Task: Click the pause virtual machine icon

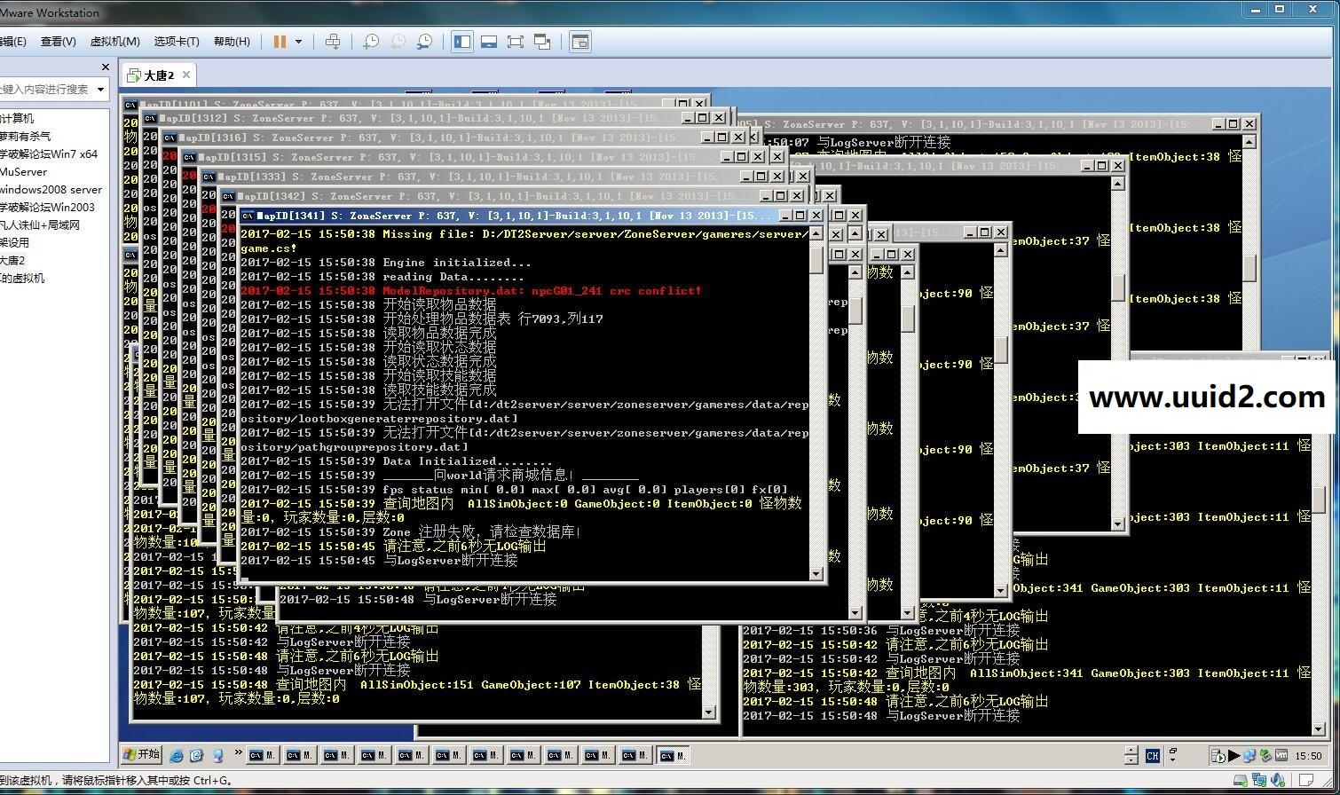Action: tap(280, 42)
